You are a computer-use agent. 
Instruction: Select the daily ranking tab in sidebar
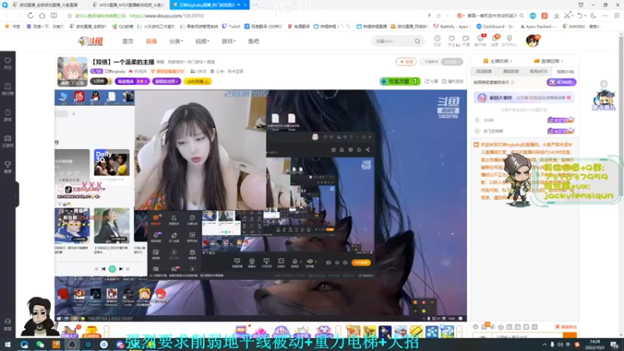click(x=484, y=71)
